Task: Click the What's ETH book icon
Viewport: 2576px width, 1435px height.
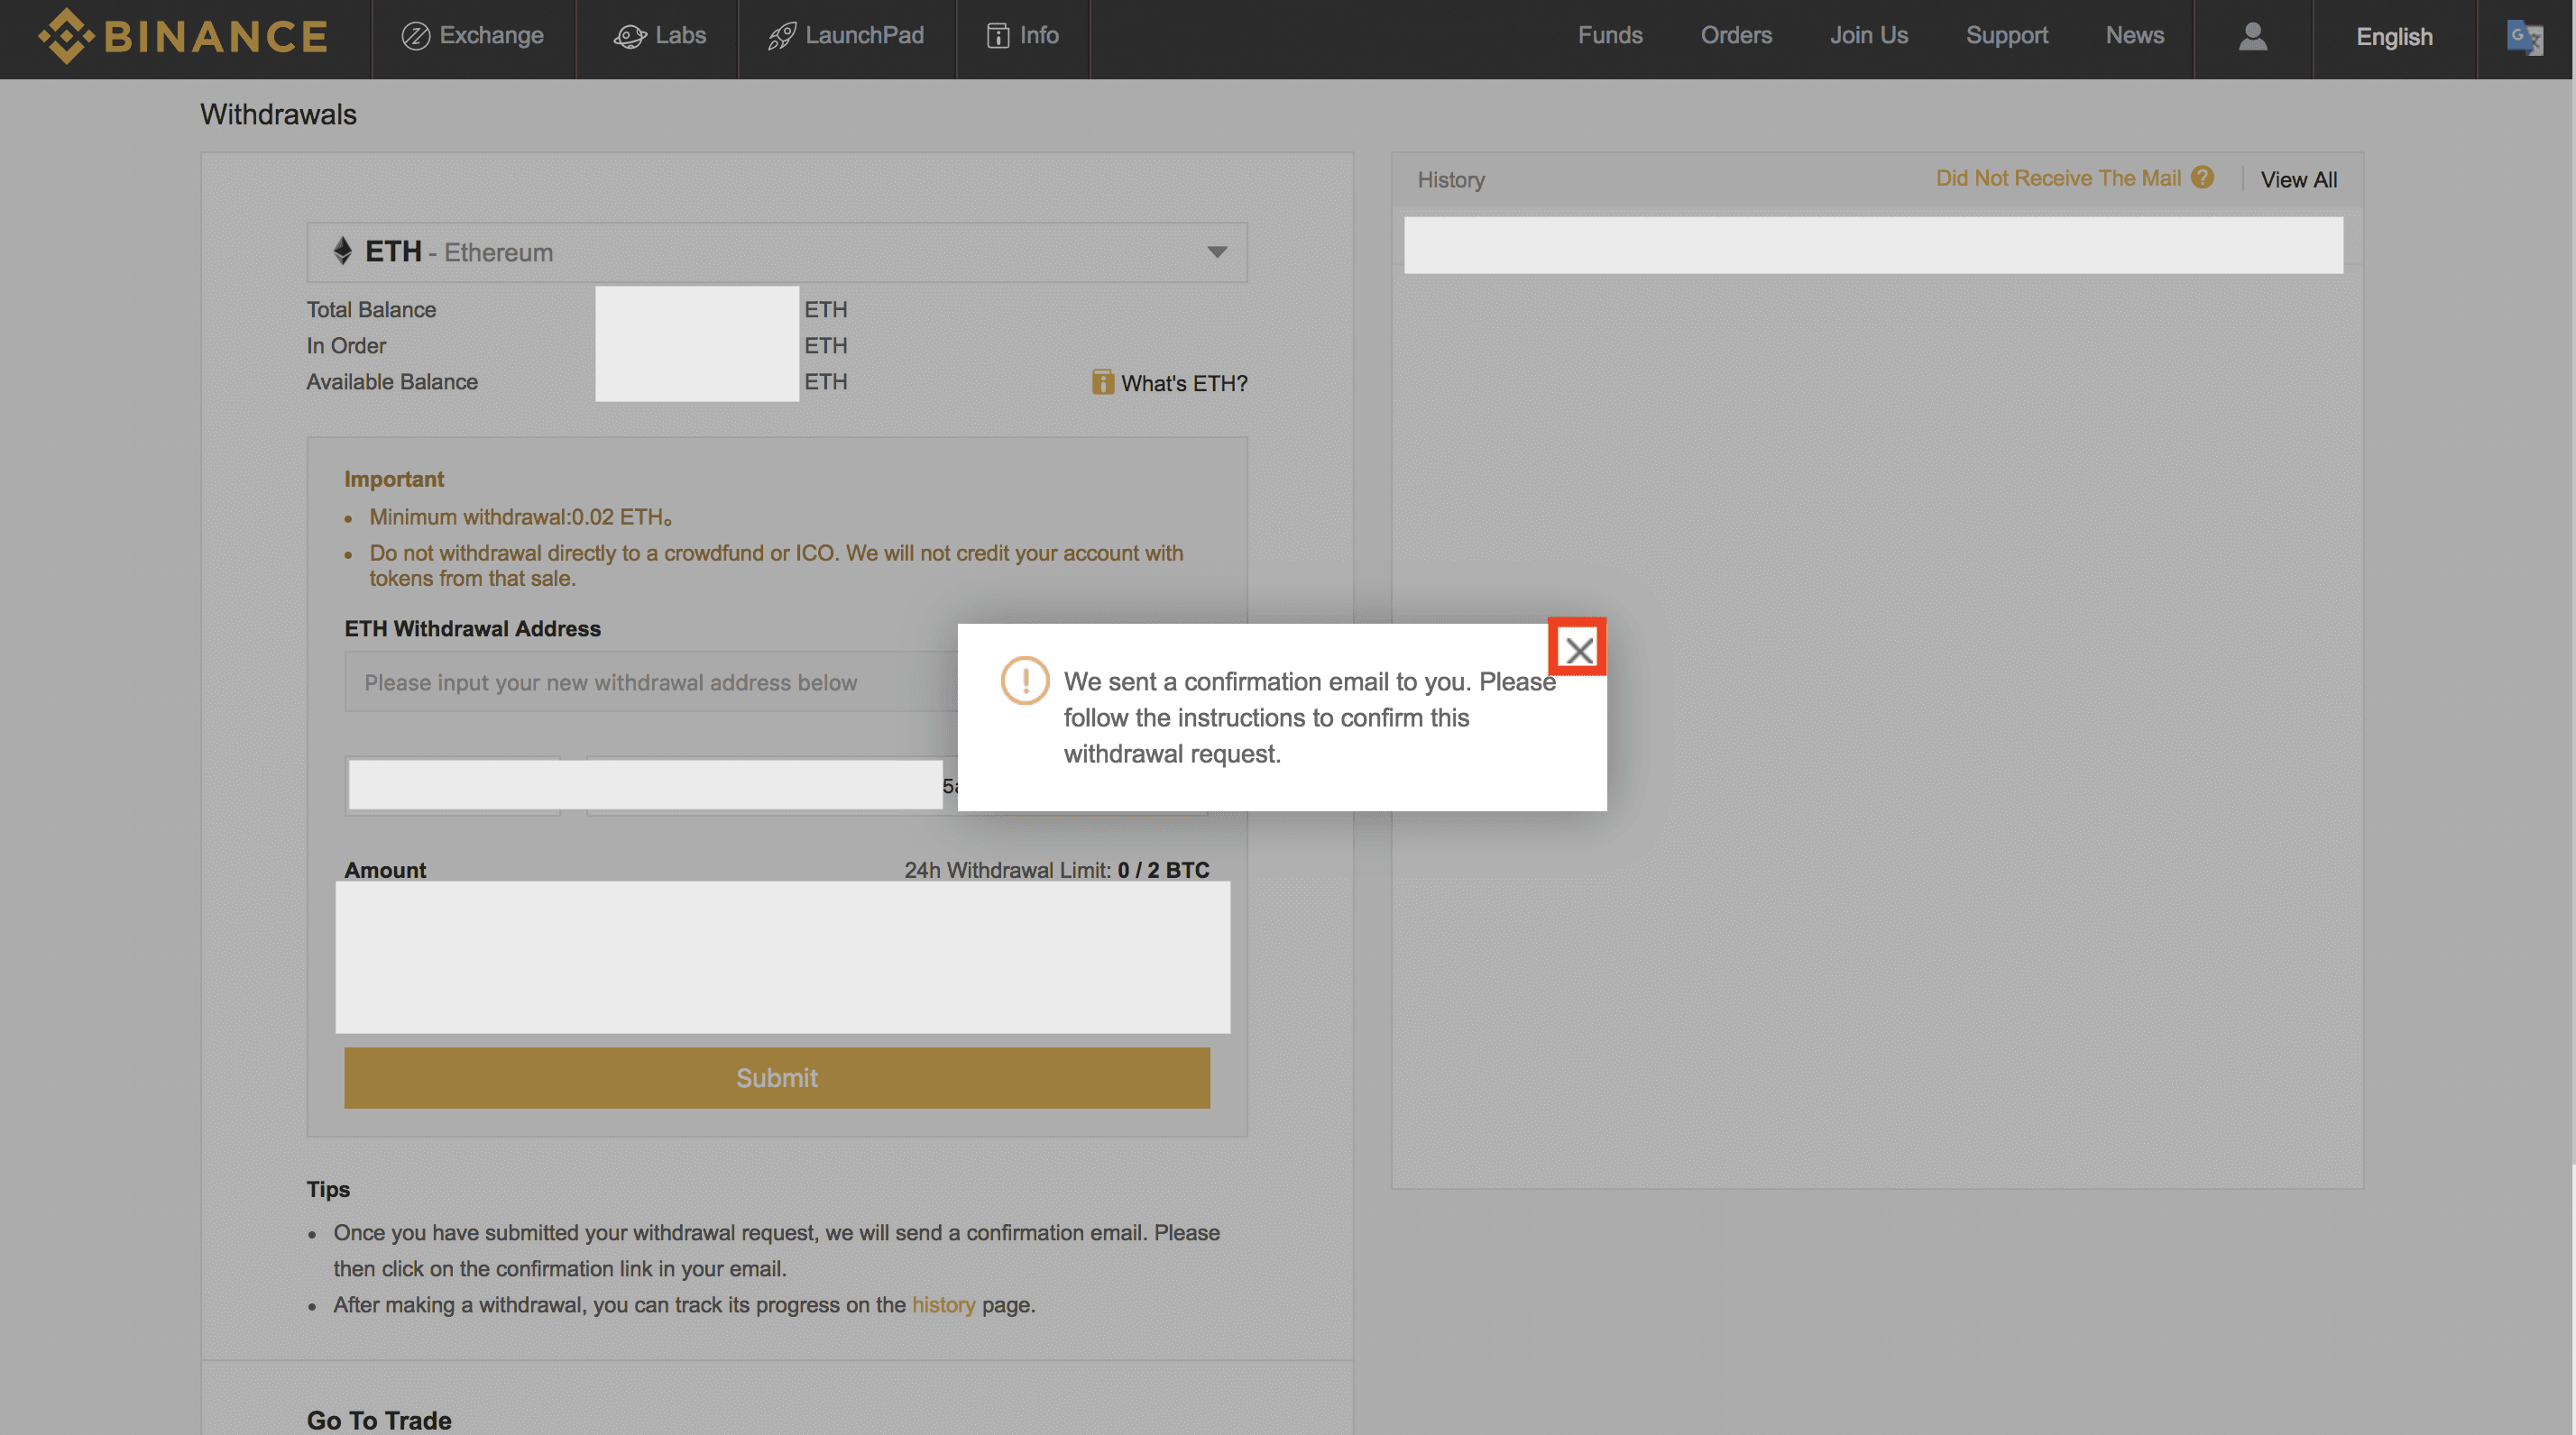Action: (1102, 383)
